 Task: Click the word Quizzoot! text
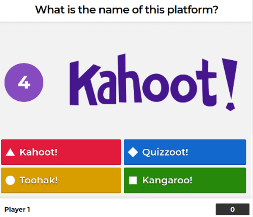165,152
